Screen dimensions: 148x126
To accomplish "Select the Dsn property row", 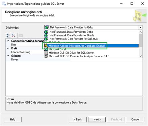I will click(25, 44).
